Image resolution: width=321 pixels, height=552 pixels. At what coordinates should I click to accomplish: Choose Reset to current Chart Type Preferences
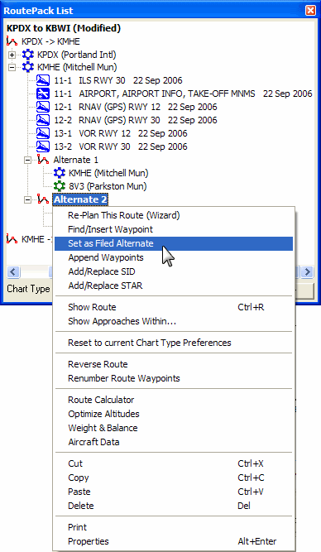(174, 343)
